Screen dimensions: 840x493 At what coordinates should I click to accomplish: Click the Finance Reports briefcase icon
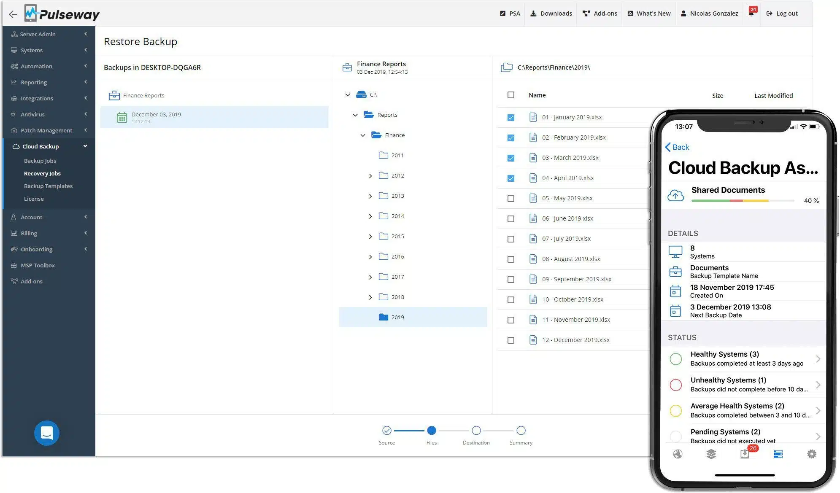tap(114, 96)
